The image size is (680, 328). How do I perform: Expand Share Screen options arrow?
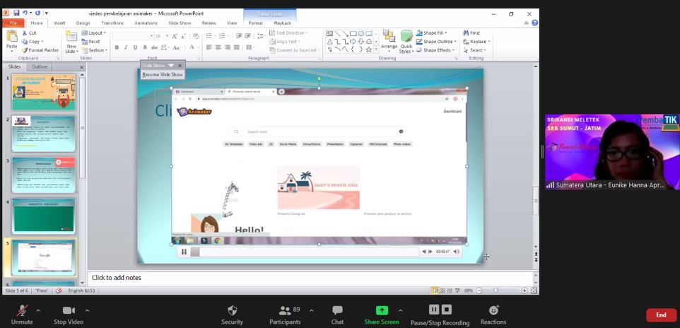(x=400, y=310)
